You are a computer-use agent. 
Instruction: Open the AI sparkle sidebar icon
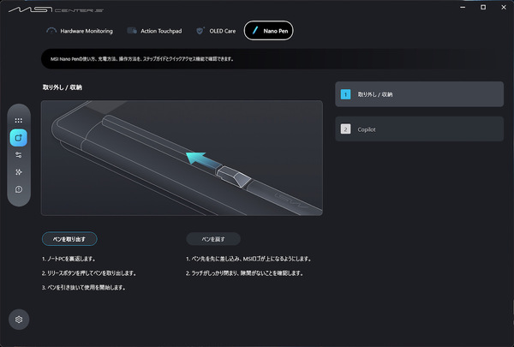click(x=19, y=172)
